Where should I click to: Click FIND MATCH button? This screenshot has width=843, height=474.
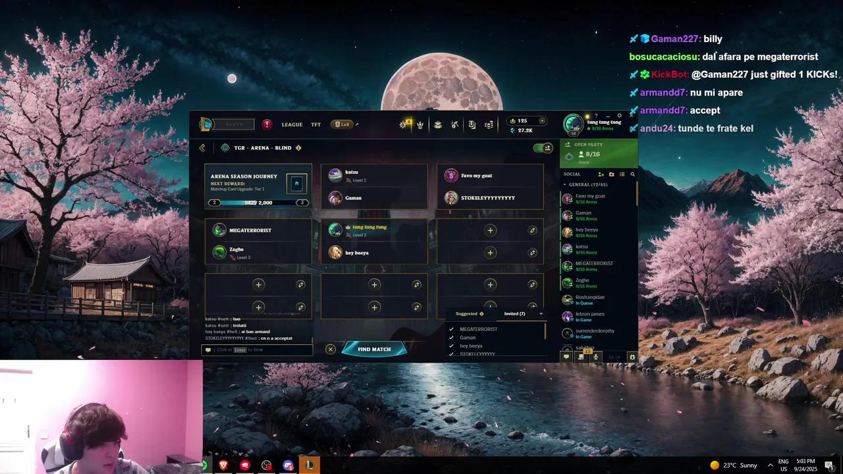coord(374,349)
